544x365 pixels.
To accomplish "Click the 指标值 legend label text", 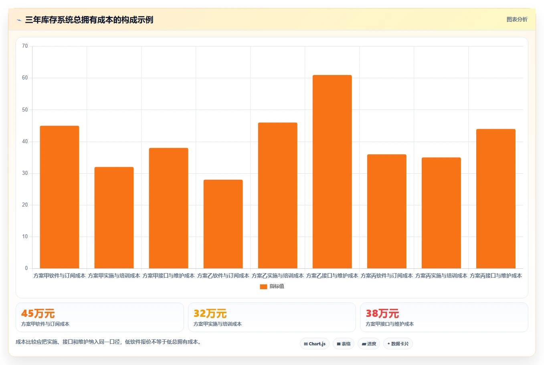I will (x=277, y=286).
